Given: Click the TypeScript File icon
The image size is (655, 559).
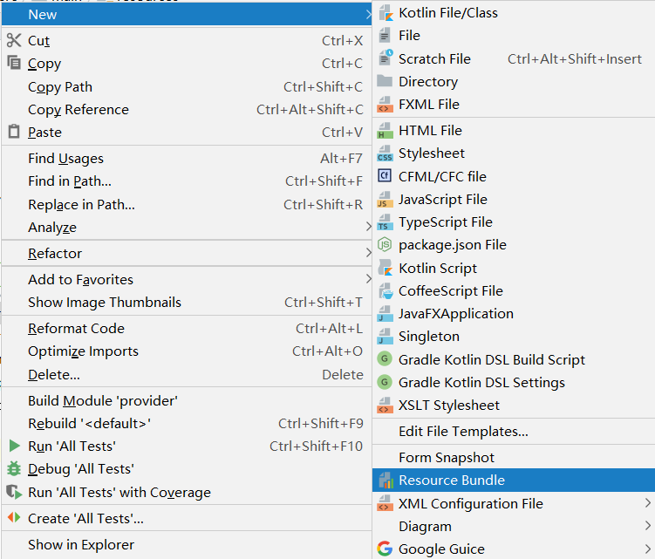Looking at the screenshot, I should pos(385,222).
